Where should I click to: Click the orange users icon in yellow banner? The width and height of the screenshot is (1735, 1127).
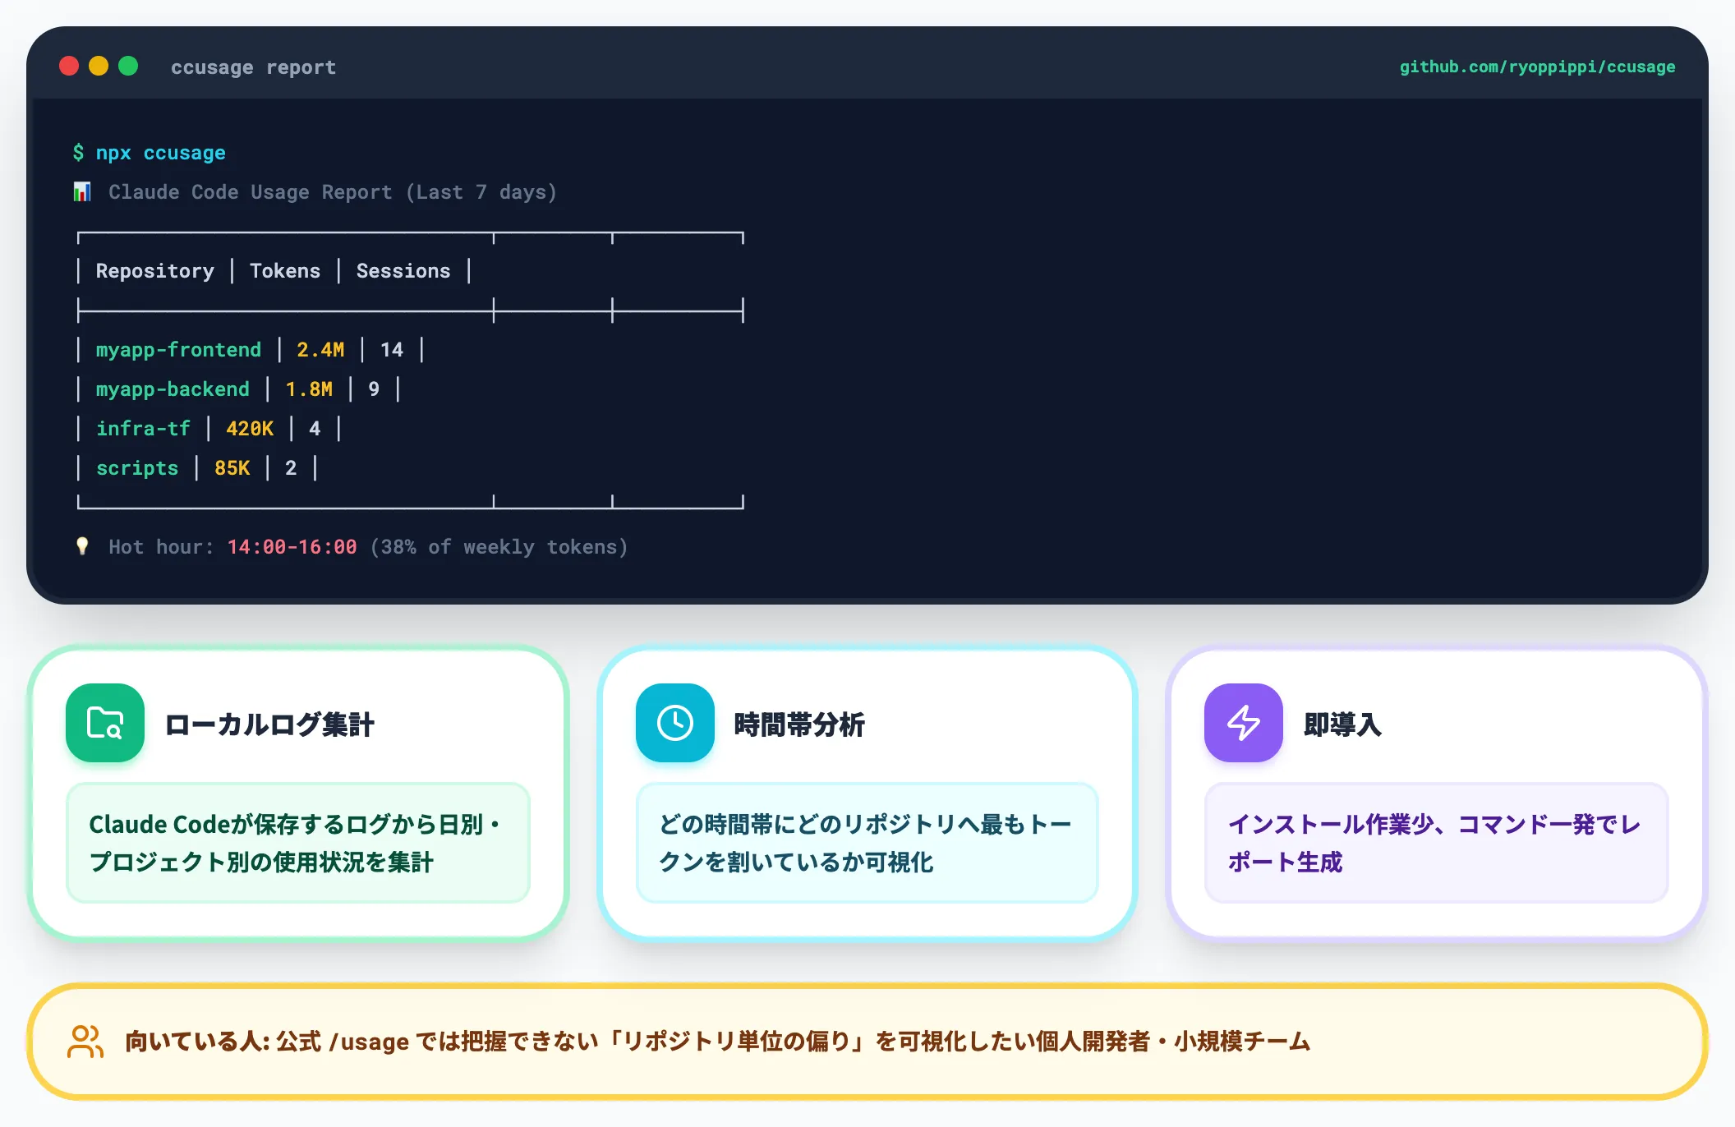coord(85,1042)
